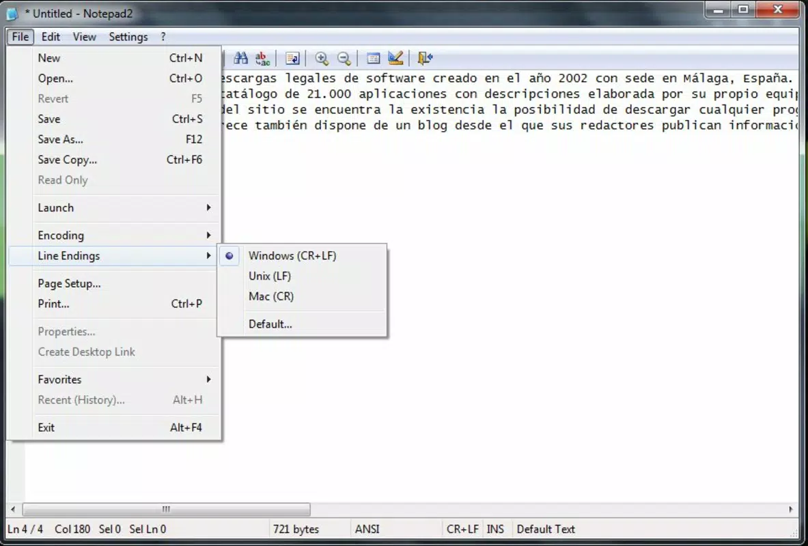This screenshot has height=546, width=808.
Task: Open the Settings menu
Action: [128, 37]
